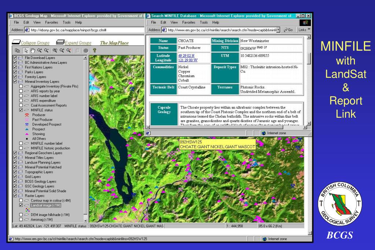Enable MINFILE number label checkbox
Viewport: 375px width, 250px height.
point(21,143)
